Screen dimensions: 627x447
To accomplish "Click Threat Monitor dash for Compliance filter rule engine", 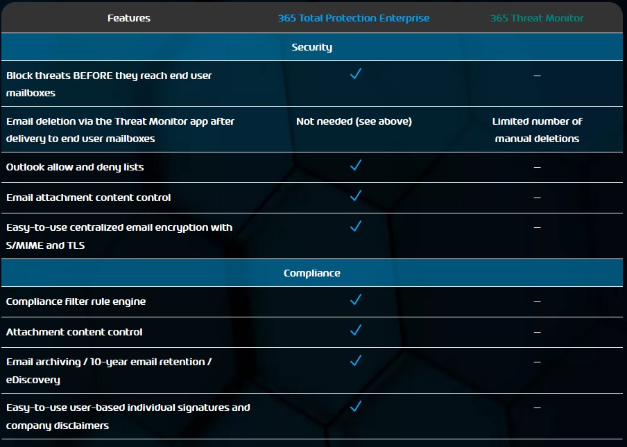I will click(x=537, y=301).
